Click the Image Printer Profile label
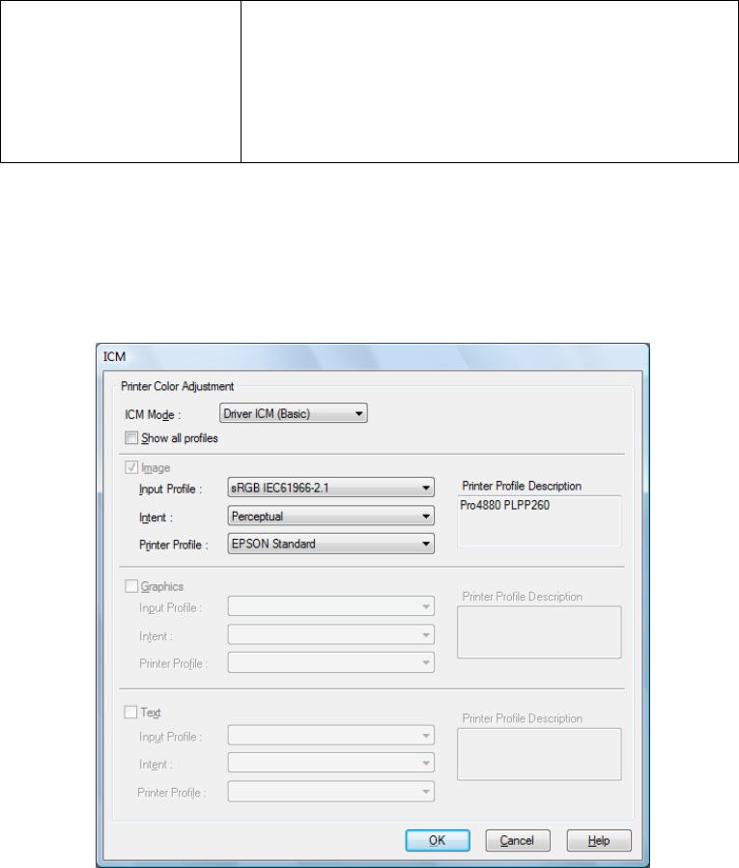 pyautogui.click(x=173, y=545)
